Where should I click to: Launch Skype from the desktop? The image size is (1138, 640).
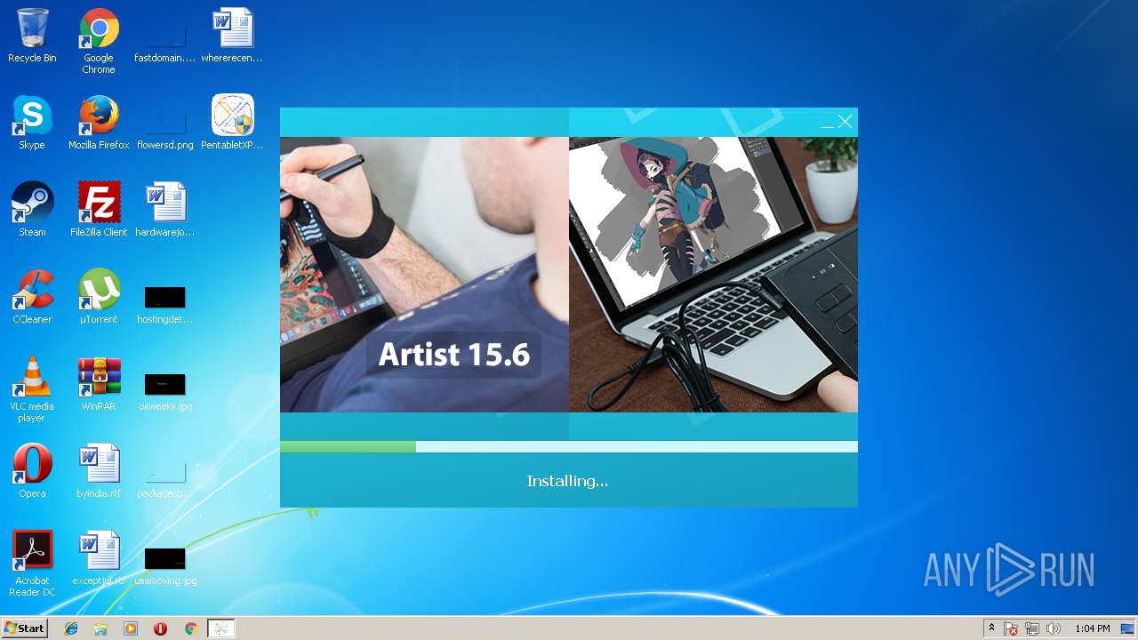point(32,123)
